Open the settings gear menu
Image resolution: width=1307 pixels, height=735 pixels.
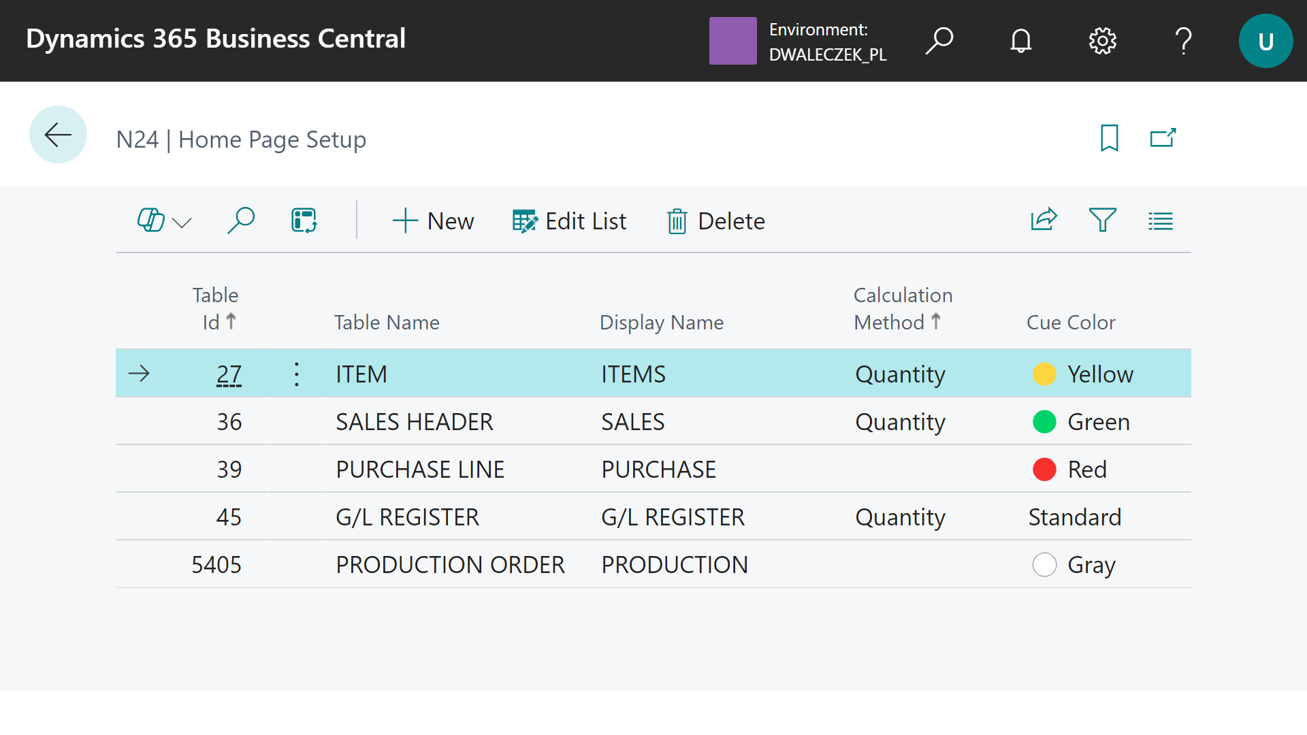coord(1102,41)
